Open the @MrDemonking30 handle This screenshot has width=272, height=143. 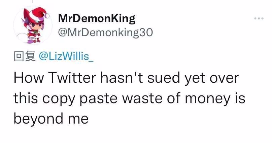click(x=105, y=32)
